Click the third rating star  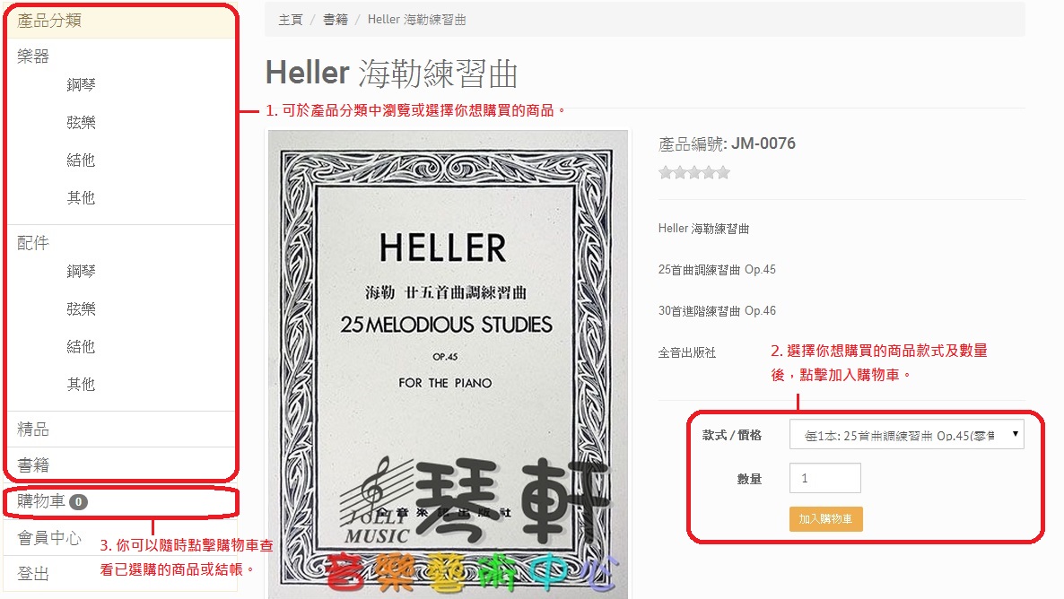coord(694,173)
